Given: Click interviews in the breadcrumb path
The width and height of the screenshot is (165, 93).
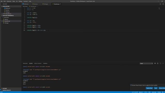Looking at the screenshot, I should coord(25,6).
